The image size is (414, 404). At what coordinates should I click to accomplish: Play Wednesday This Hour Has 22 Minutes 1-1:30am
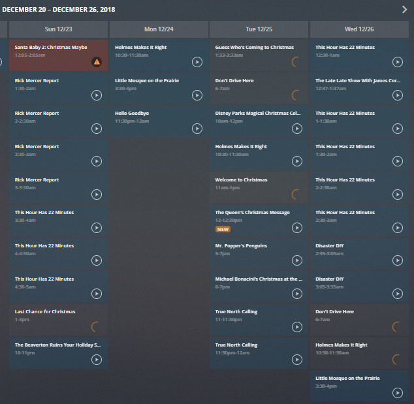pyautogui.click(x=398, y=129)
